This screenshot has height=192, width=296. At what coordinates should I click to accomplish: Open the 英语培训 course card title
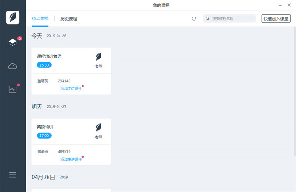[45, 127]
